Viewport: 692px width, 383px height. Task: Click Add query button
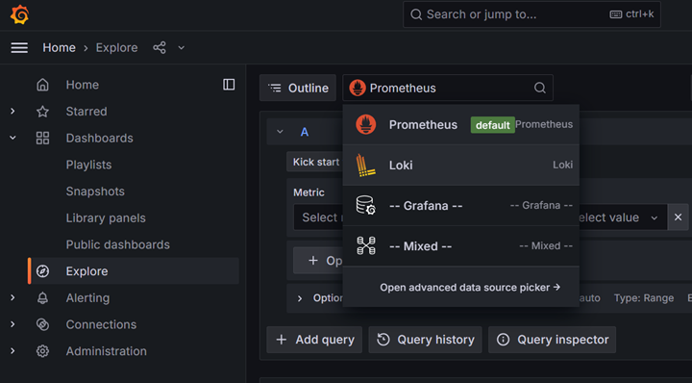[x=314, y=340]
